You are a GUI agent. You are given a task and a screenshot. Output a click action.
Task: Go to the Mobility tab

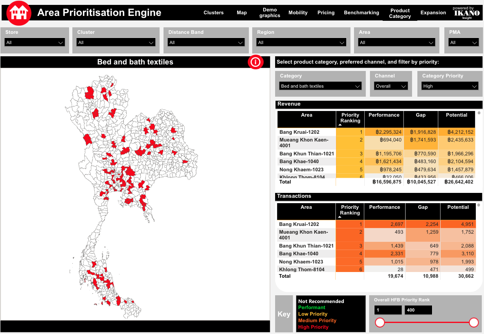pos(298,13)
